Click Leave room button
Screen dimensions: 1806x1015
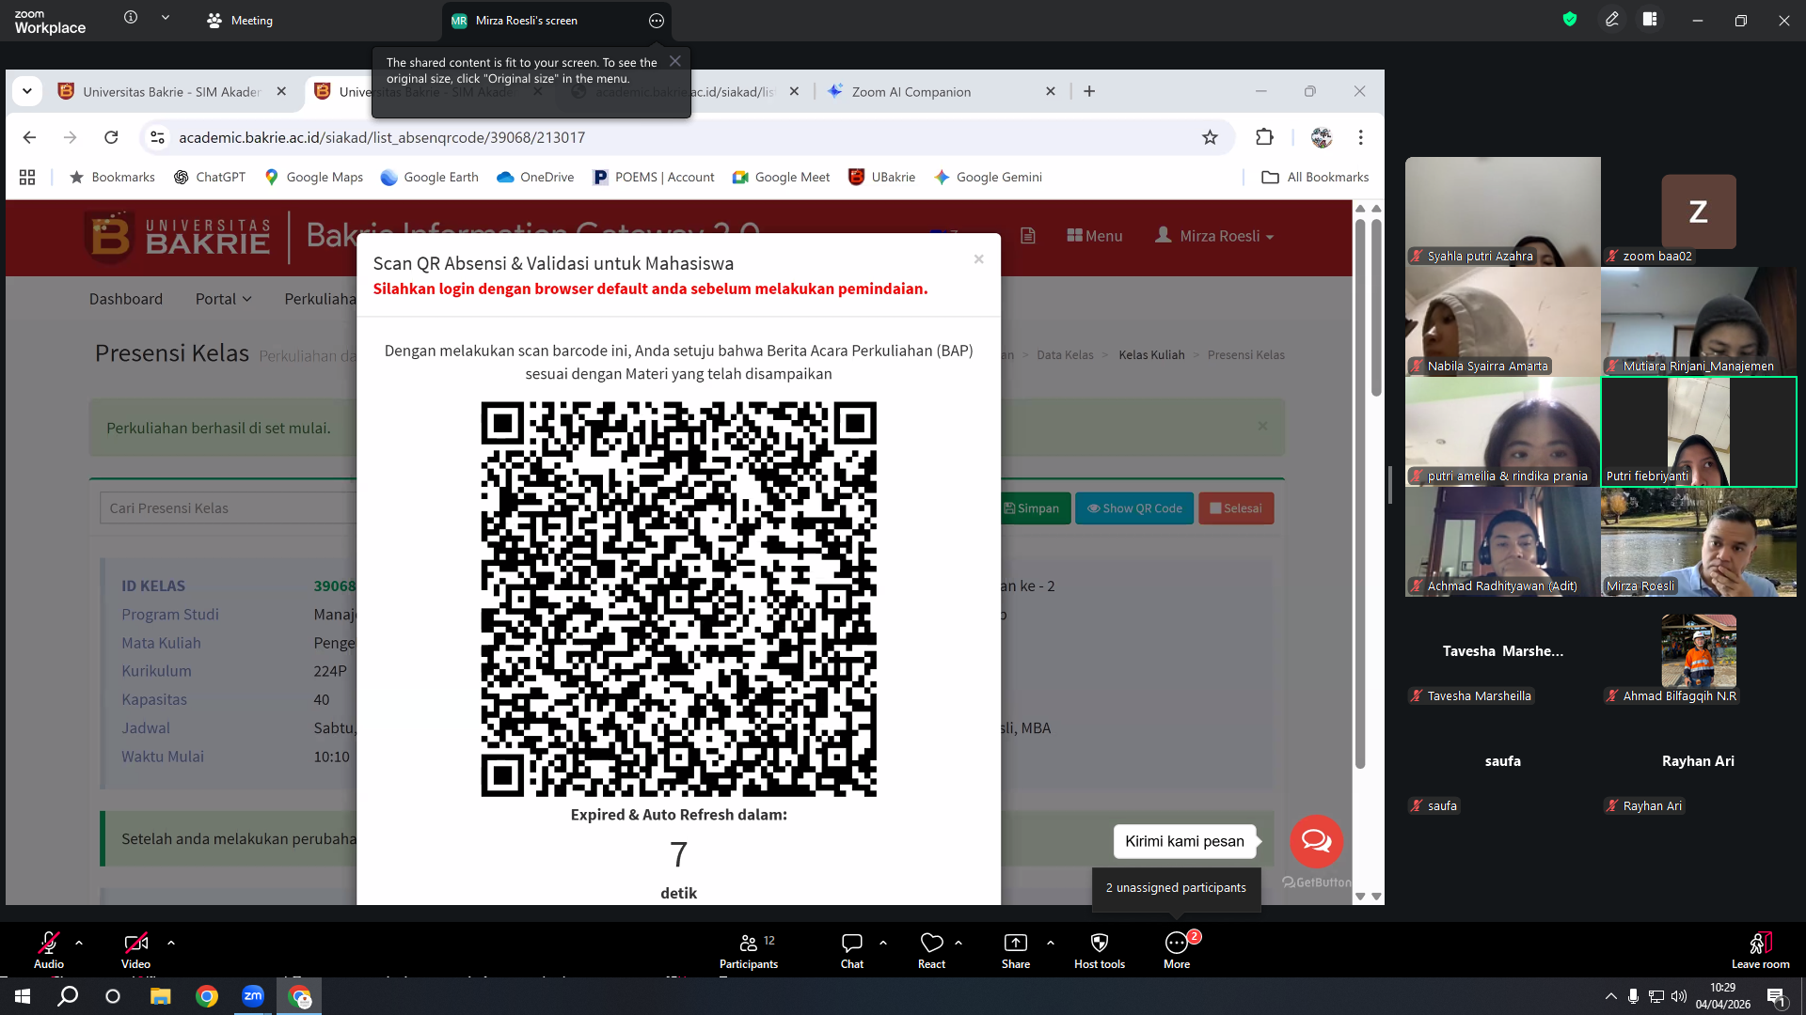pos(1761,950)
